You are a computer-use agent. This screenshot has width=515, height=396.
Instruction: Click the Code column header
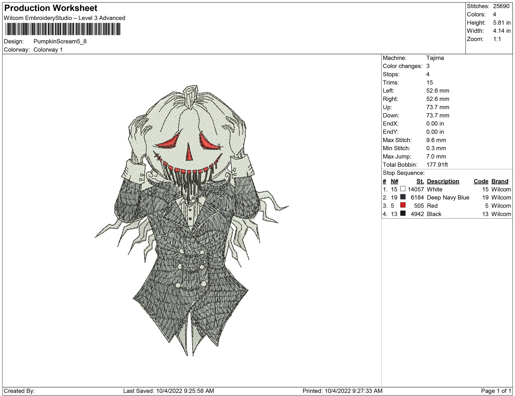click(481, 181)
